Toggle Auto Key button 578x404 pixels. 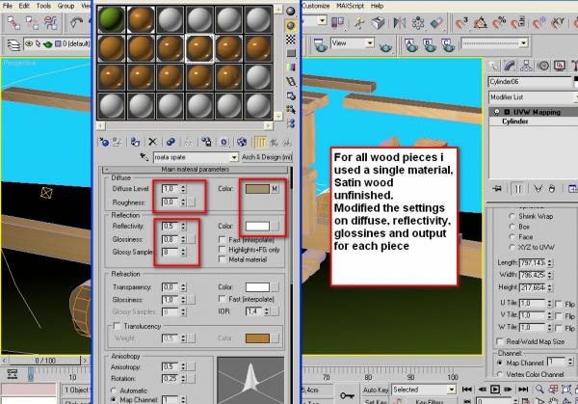376,390
